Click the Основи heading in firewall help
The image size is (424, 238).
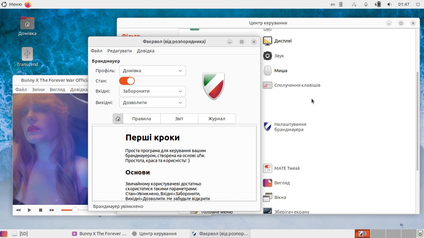(x=138, y=172)
